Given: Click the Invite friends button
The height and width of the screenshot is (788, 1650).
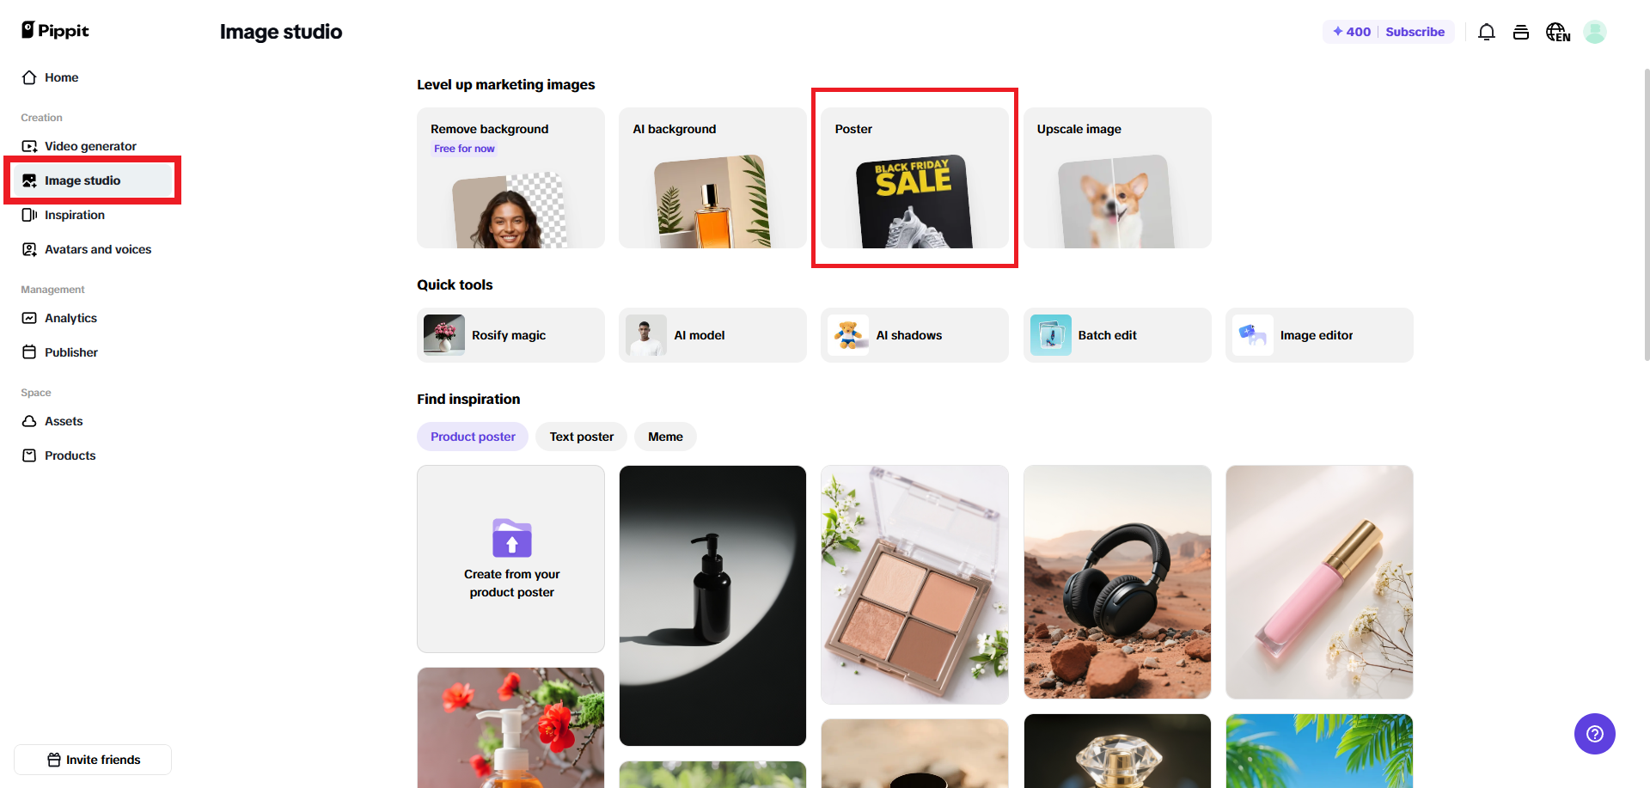Looking at the screenshot, I should 92,759.
